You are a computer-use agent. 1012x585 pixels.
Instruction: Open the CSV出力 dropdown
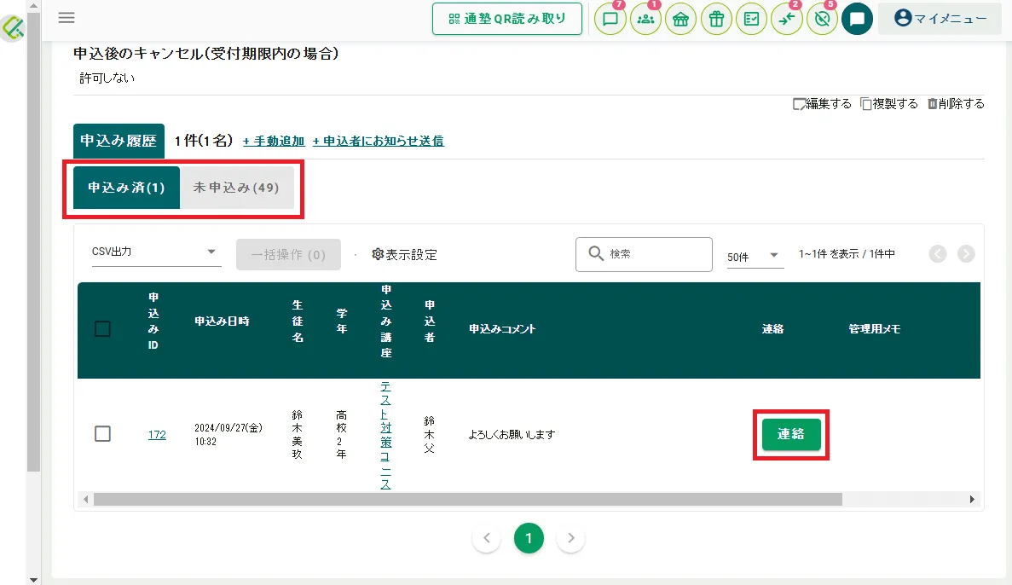(x=156, y=252)
